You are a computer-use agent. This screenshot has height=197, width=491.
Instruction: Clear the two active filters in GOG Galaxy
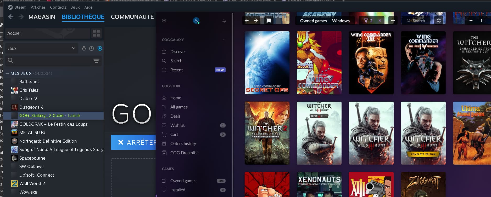coord(380,20)
